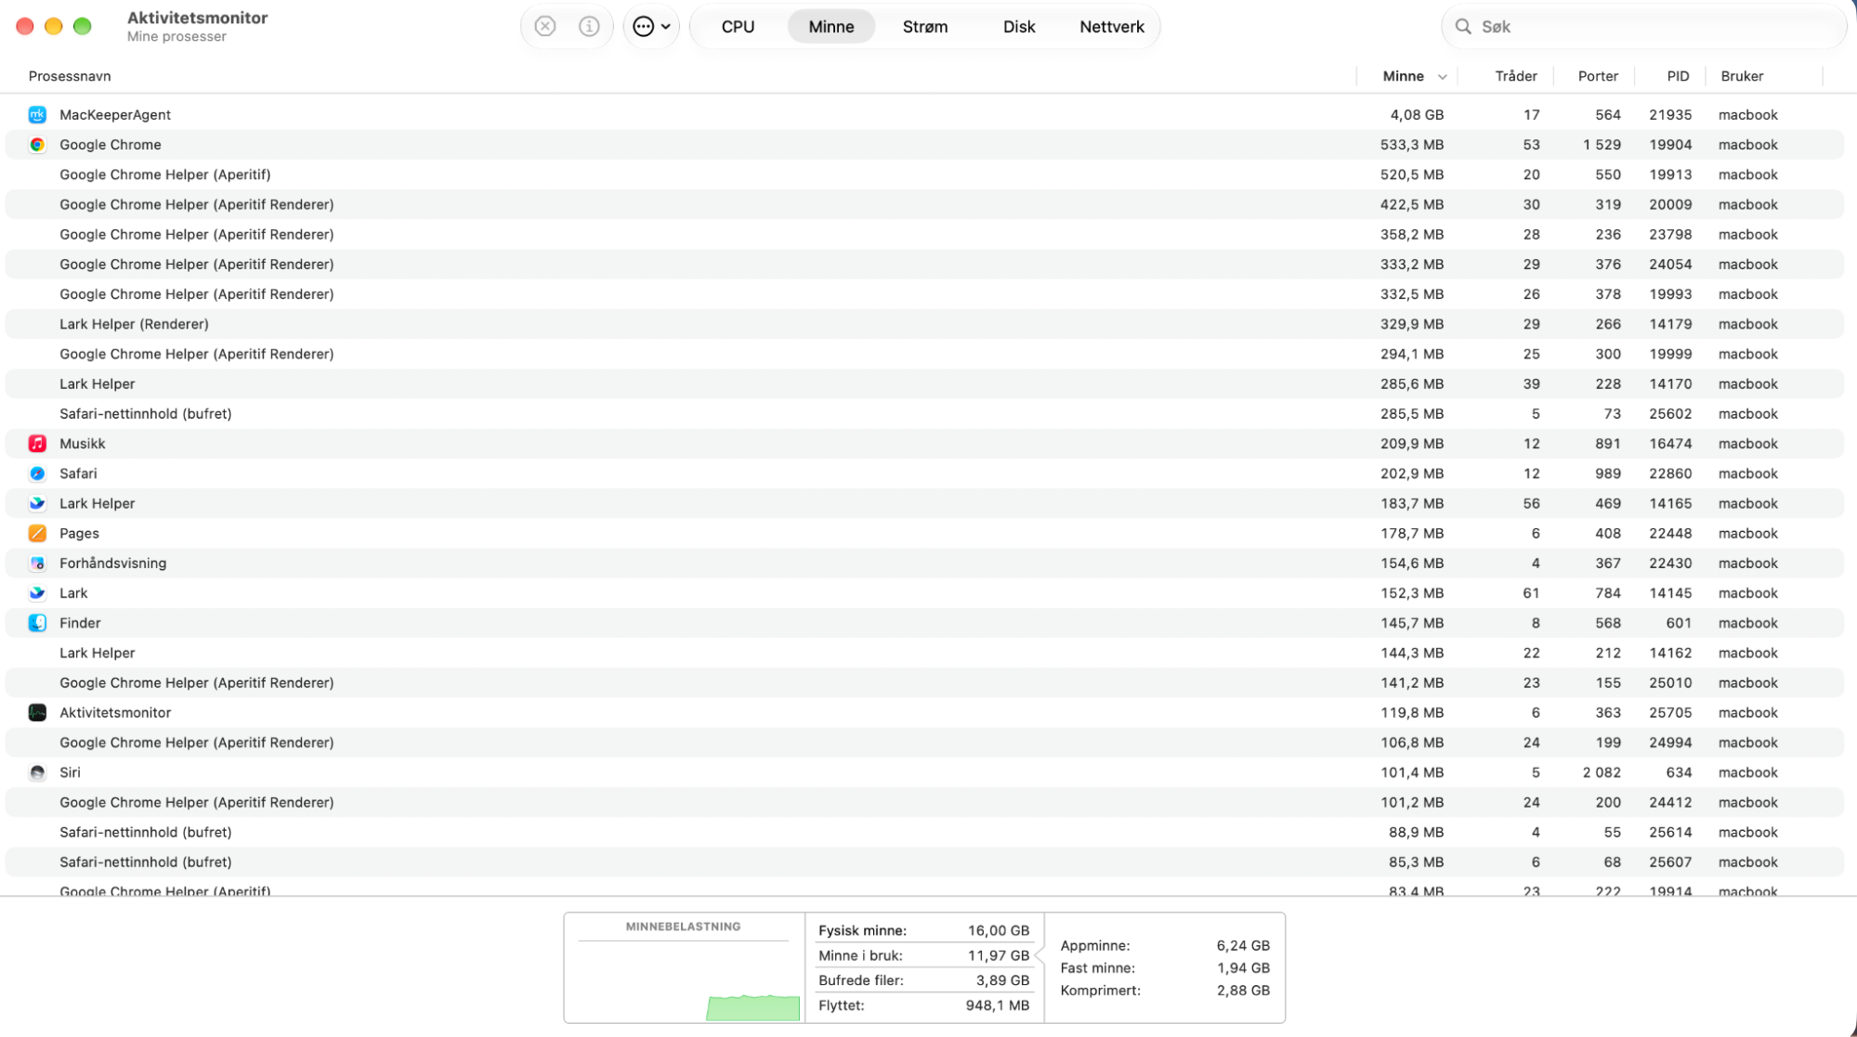This screenshot has width=1857, height=1037.
Task: Sort by Prosessnavn column header
Action: 70,76
